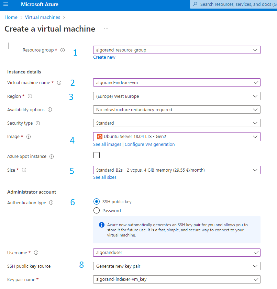
Task: Select Password authentication option
Action: click(x=97, y=210)
